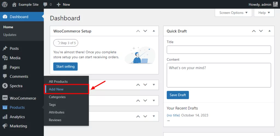Collapse the WooCommerce Setup panel

pos(154,31)
